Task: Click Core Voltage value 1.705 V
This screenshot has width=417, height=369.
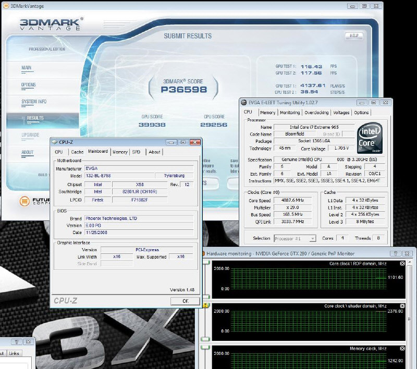Action: (x=341, y=148)
